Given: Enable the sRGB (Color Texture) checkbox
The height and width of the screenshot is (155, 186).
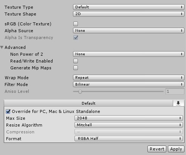Looking at the screenshot, I should coord(76,24).
